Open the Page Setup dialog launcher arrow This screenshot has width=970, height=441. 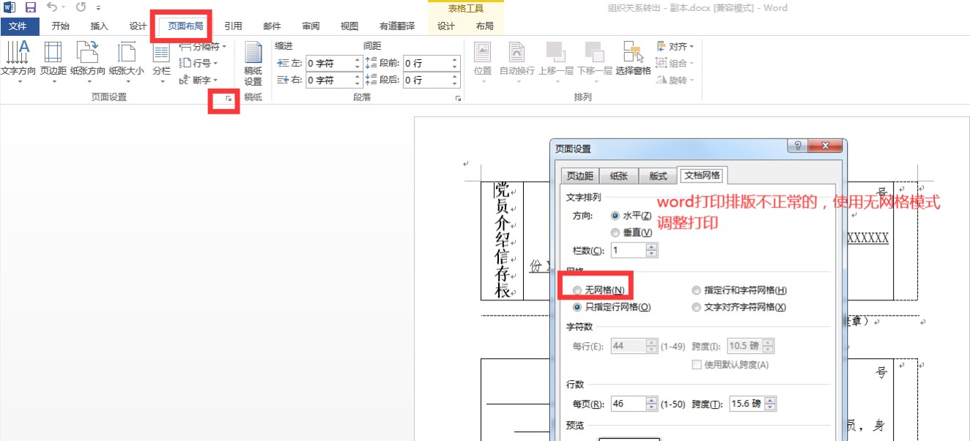coord(229,98)
